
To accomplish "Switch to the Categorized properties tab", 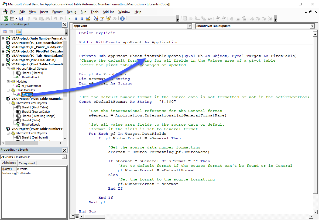I will tap(27, 163).
